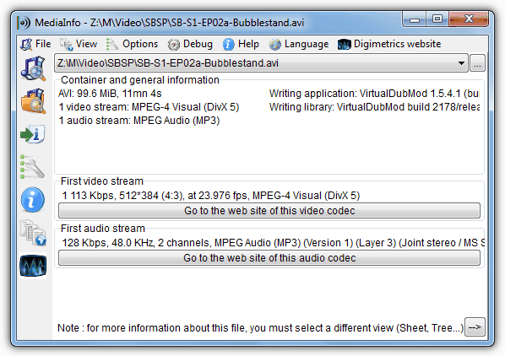Click the blue About info icon in sidebar

click(33, 200)
